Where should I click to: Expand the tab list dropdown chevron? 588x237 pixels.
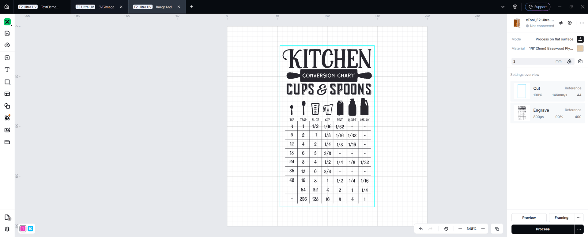503,7
